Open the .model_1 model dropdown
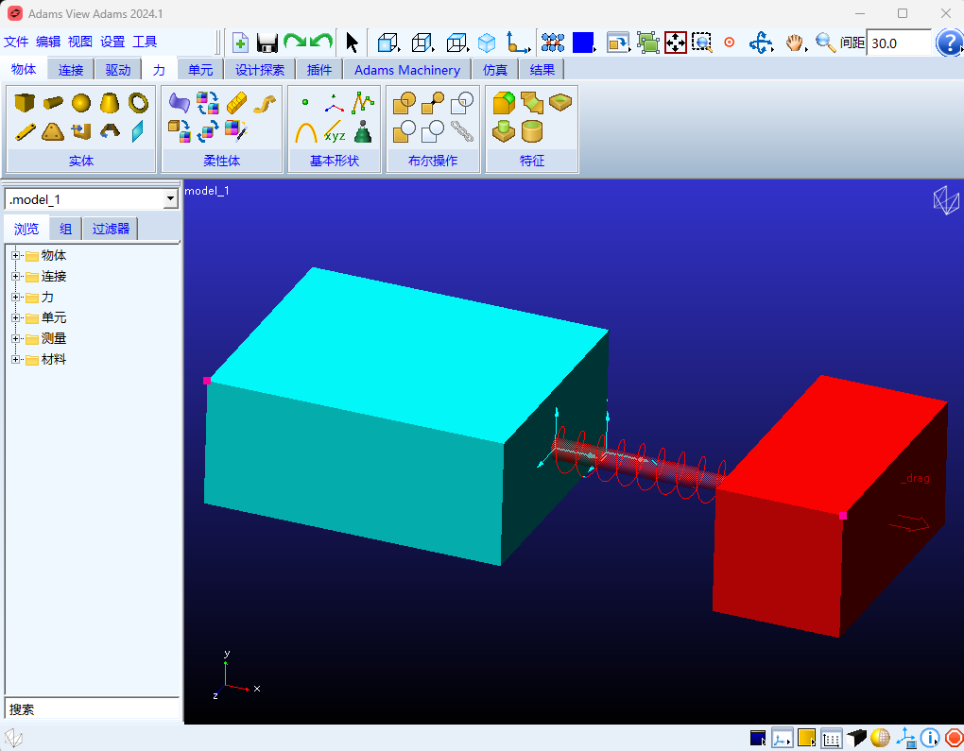The height and width of the screenshot is (751, 964). coord(171,199)
